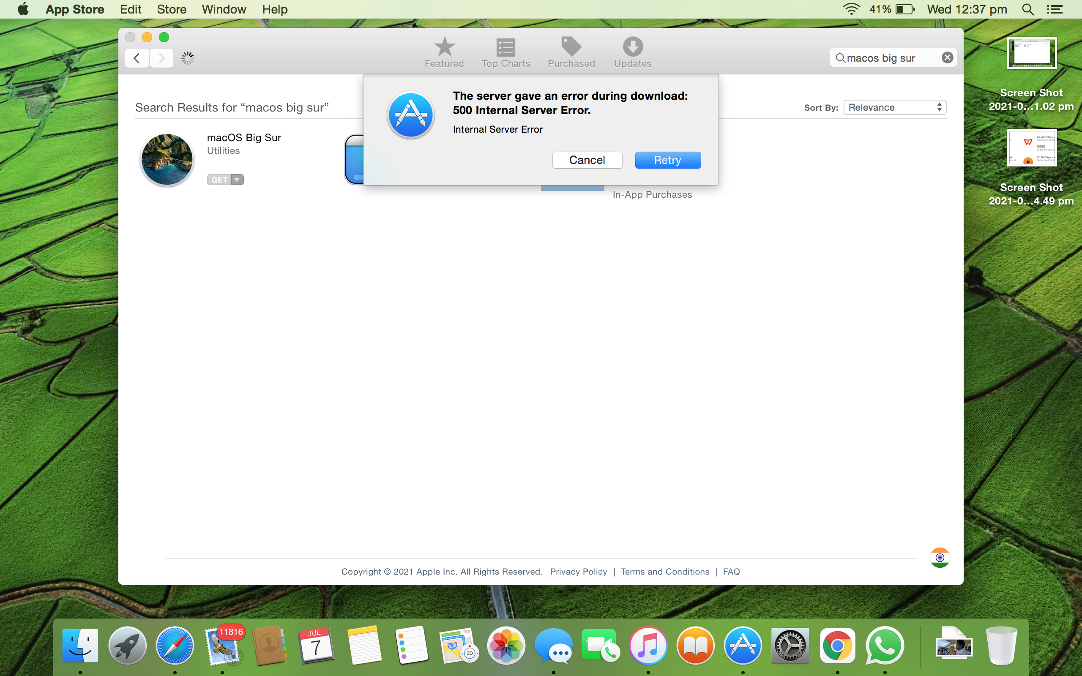Click the Terms and Conditions link
1082x676 pixels.
pyautogui.click(x=664, y=571)
